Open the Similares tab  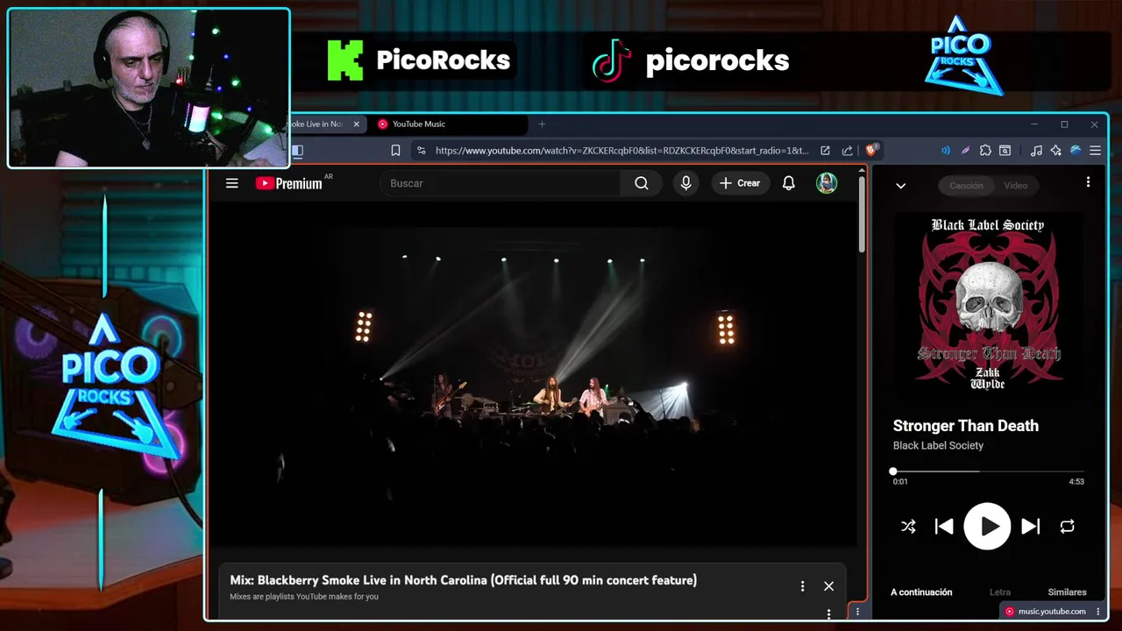1067,592
